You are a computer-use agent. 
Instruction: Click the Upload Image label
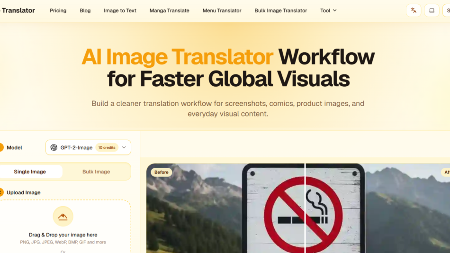24,192
